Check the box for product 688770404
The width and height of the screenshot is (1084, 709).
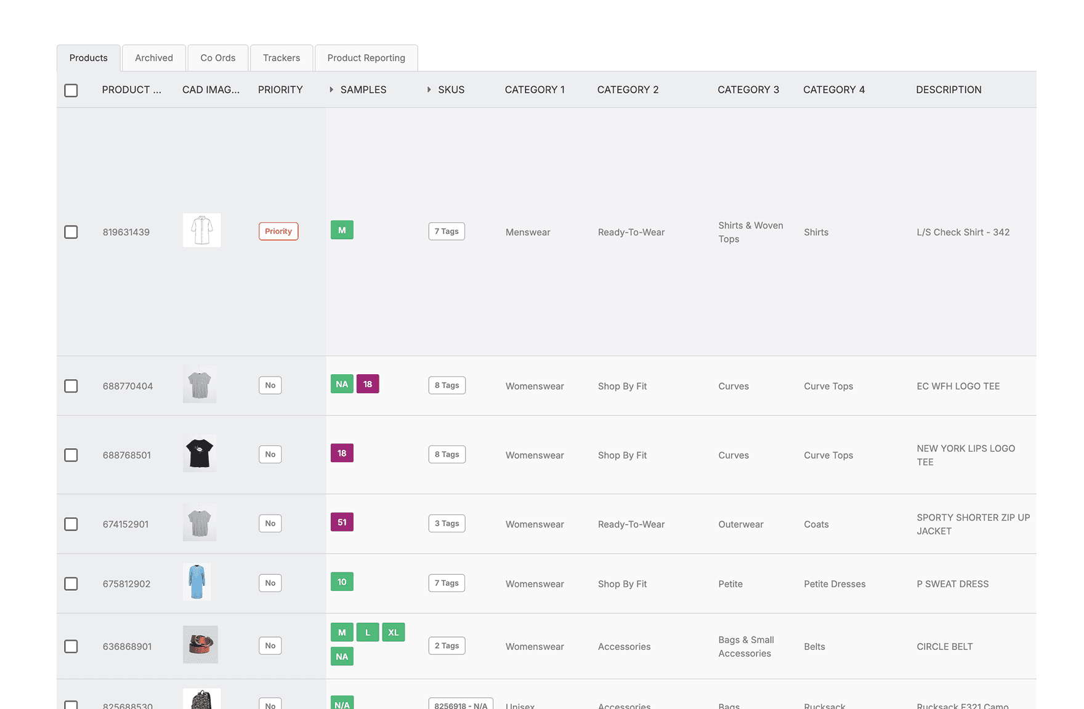pyautogui.click(x=71, y=386)
